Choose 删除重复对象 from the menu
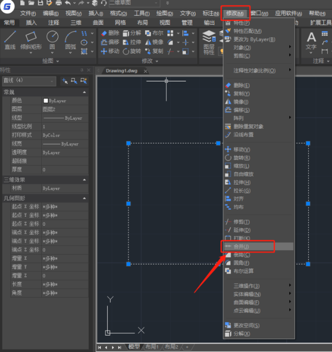Screen dimensions: 332x352 [x=259, y=126]
